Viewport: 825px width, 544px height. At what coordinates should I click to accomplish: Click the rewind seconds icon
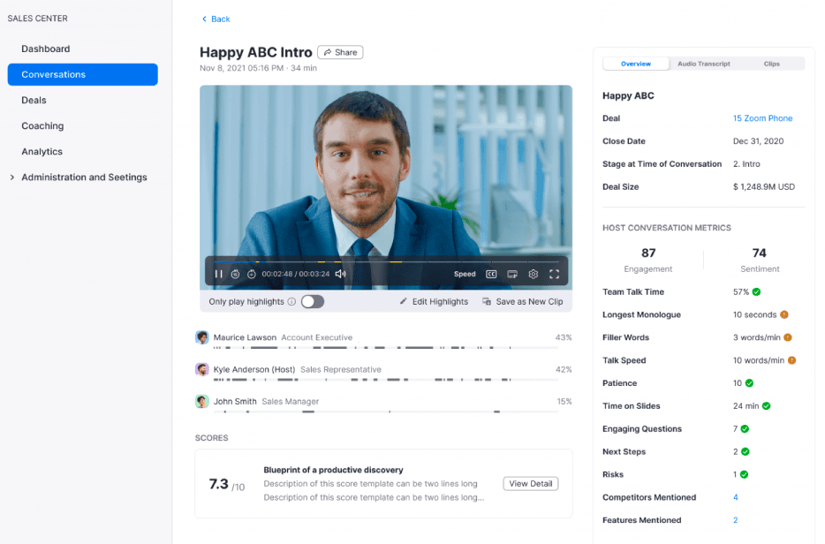[236, 274]
